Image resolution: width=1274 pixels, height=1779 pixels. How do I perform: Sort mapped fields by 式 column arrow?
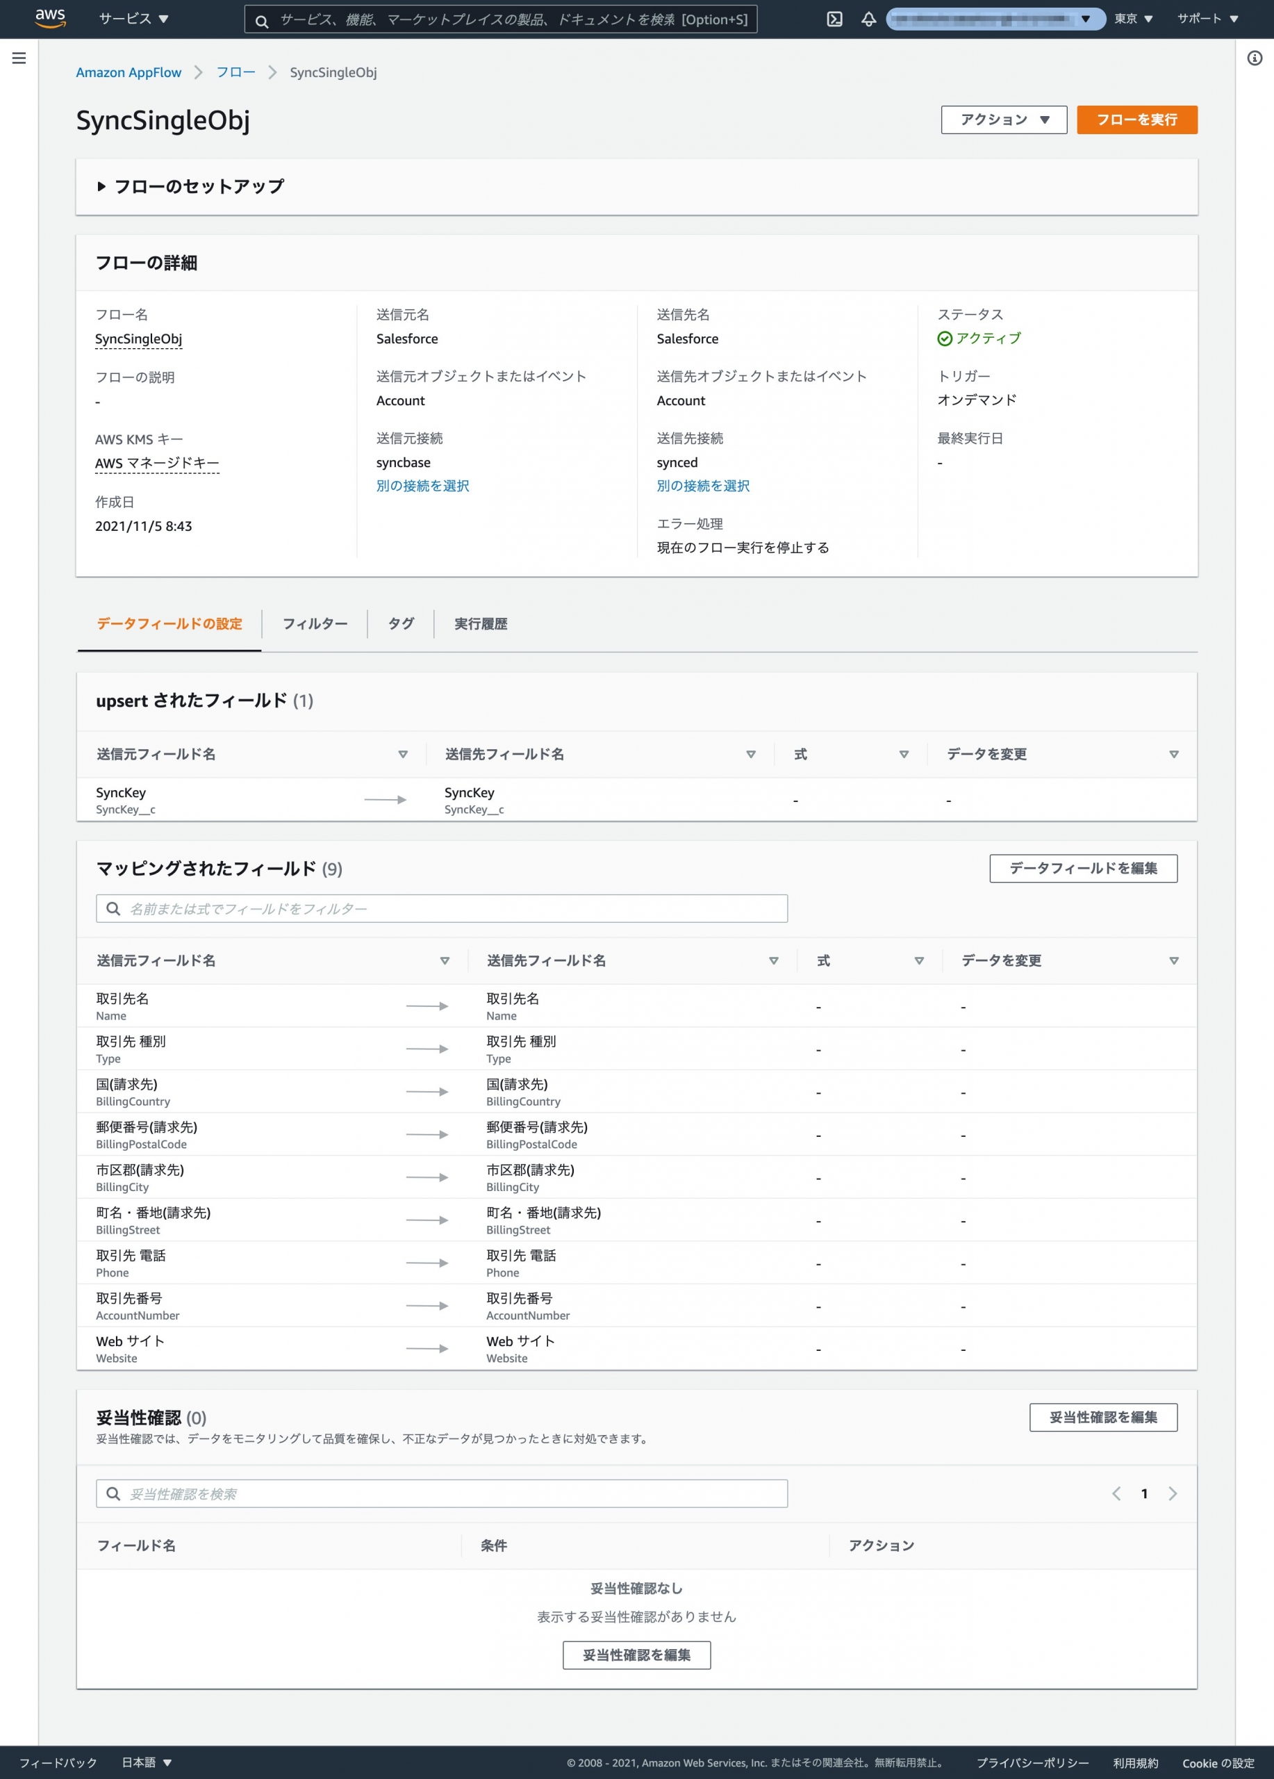click(919, 960)
